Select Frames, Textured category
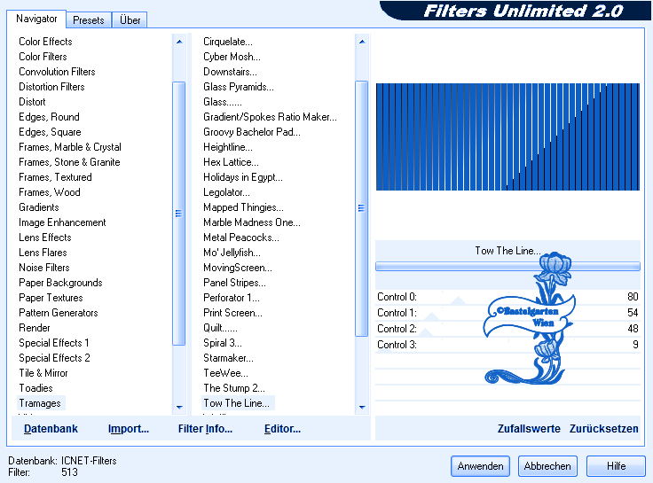 point(55,177)
